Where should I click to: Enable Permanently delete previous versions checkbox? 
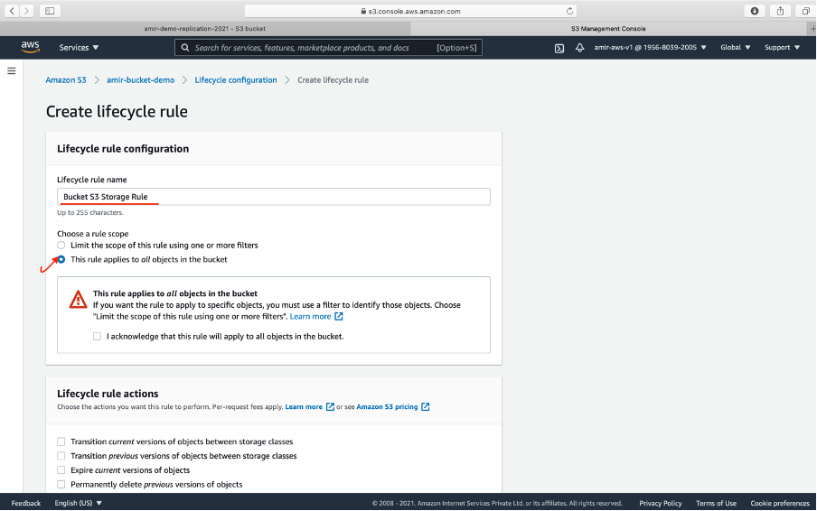(61, 485)
